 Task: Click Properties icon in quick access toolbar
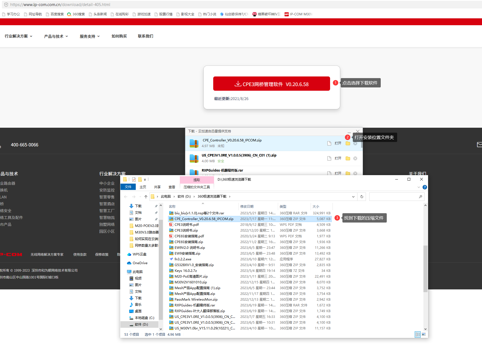click(134, 180)
